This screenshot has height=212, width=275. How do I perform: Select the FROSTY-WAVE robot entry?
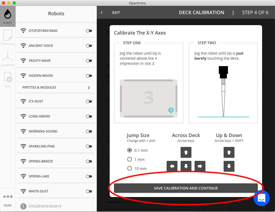click(56, 60)
